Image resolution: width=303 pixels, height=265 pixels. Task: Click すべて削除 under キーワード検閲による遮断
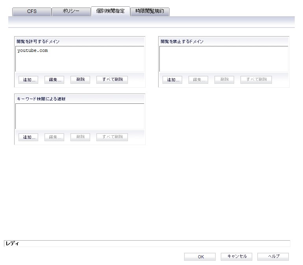[x=112, y=137]
